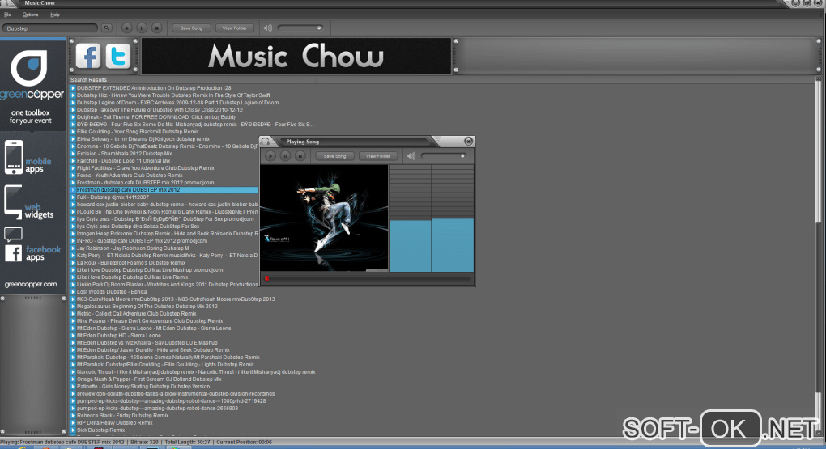This screenshot has height=449, width=826.
Task: Open the Options menu
Action: tap(30, 15)
